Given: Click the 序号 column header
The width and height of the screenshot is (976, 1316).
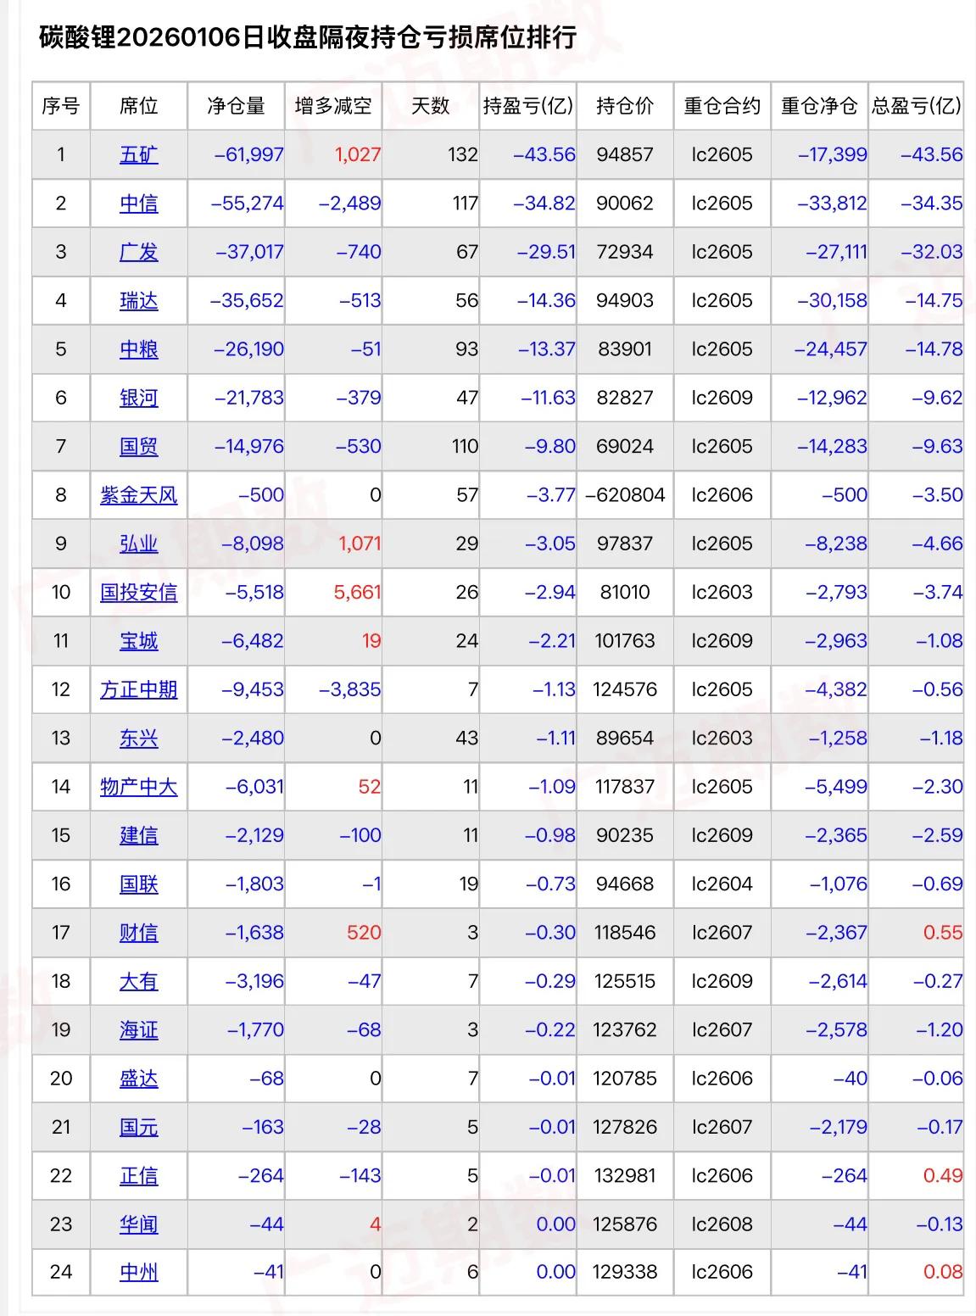Looking at the screenshot, I should click(61, 106).
